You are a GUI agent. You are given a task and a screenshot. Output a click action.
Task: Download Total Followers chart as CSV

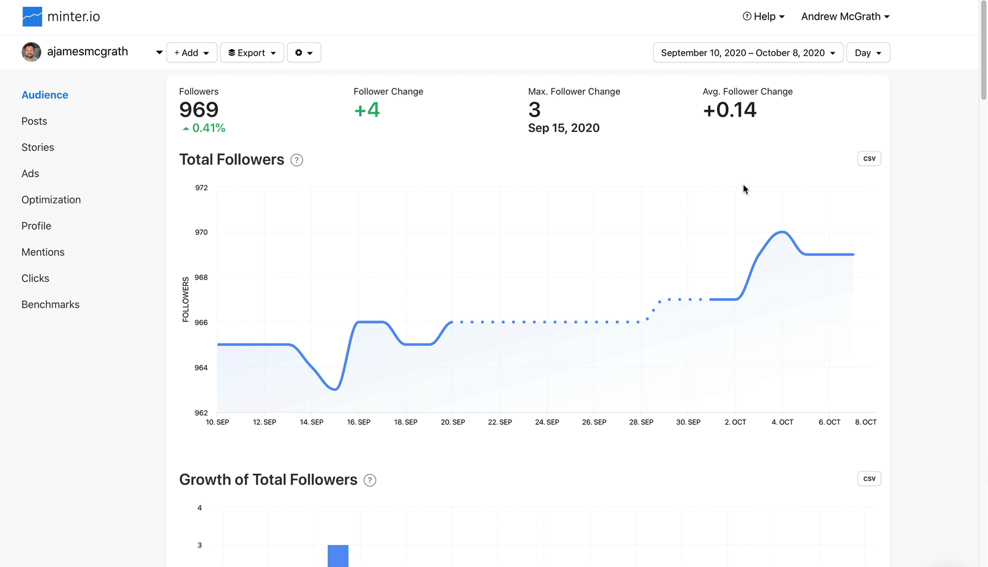pos(869,159)
